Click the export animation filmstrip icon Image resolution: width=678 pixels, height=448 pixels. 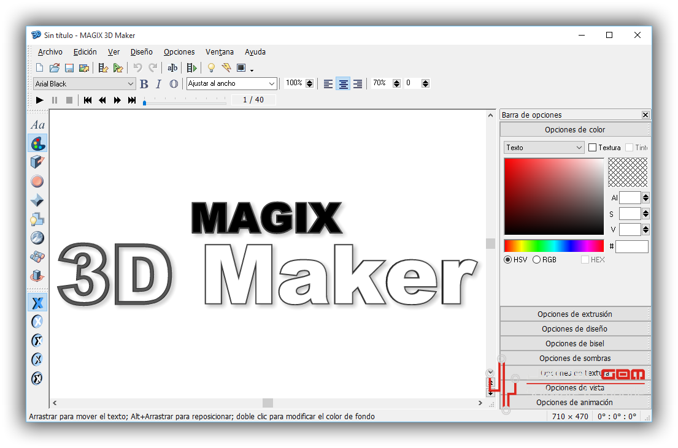[103, 68]
